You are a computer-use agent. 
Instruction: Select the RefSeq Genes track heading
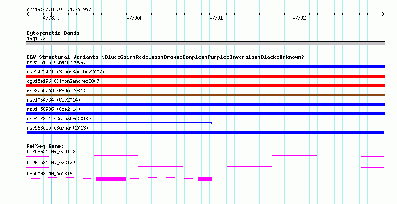pyautogui.click(x=45, y=146)
